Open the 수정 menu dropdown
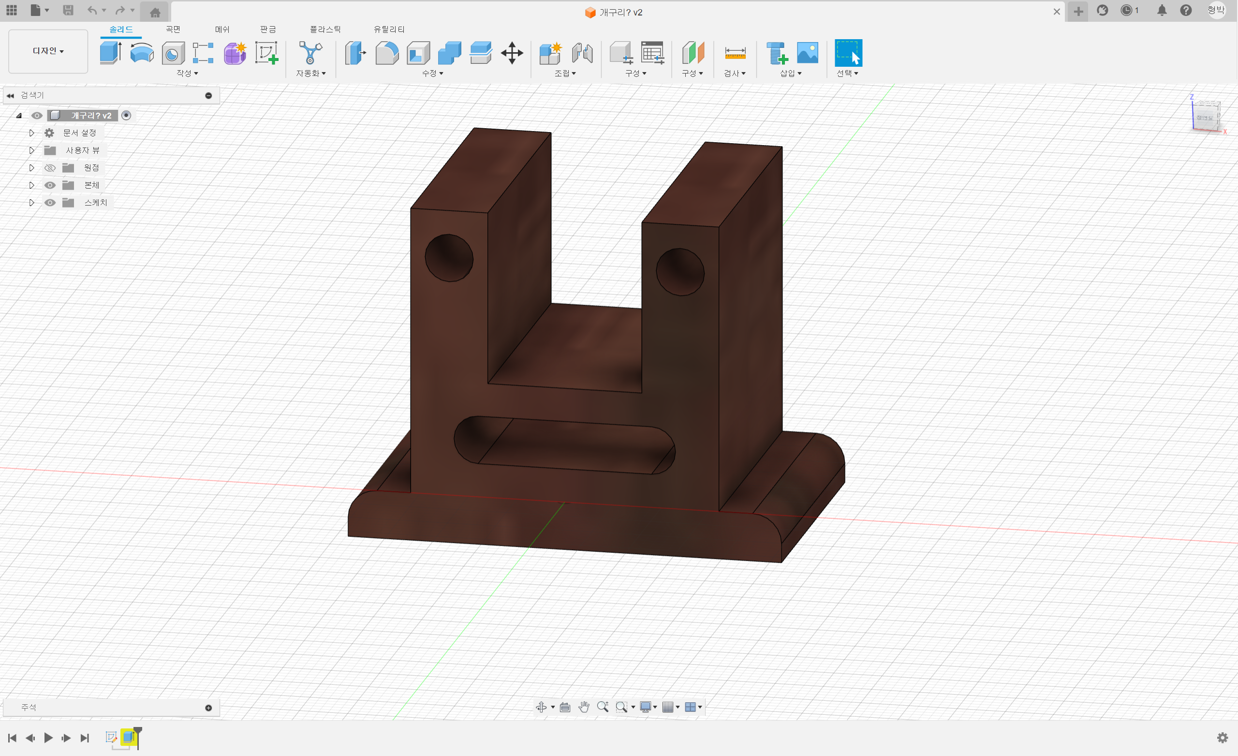The image size is (1238, 756). (x=432, y=74)
